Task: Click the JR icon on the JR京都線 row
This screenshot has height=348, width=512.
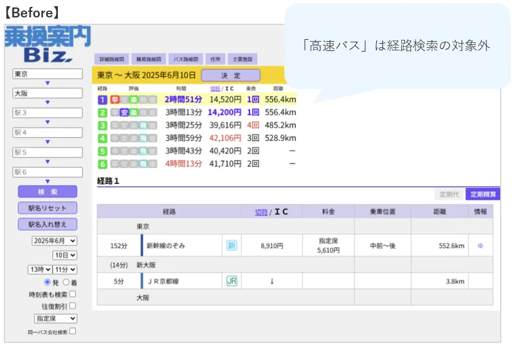Action: point(231,281)
